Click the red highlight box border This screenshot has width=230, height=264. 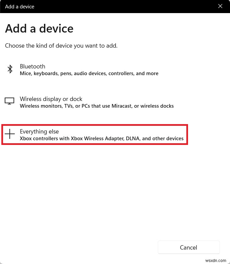(x=95, y=125)
